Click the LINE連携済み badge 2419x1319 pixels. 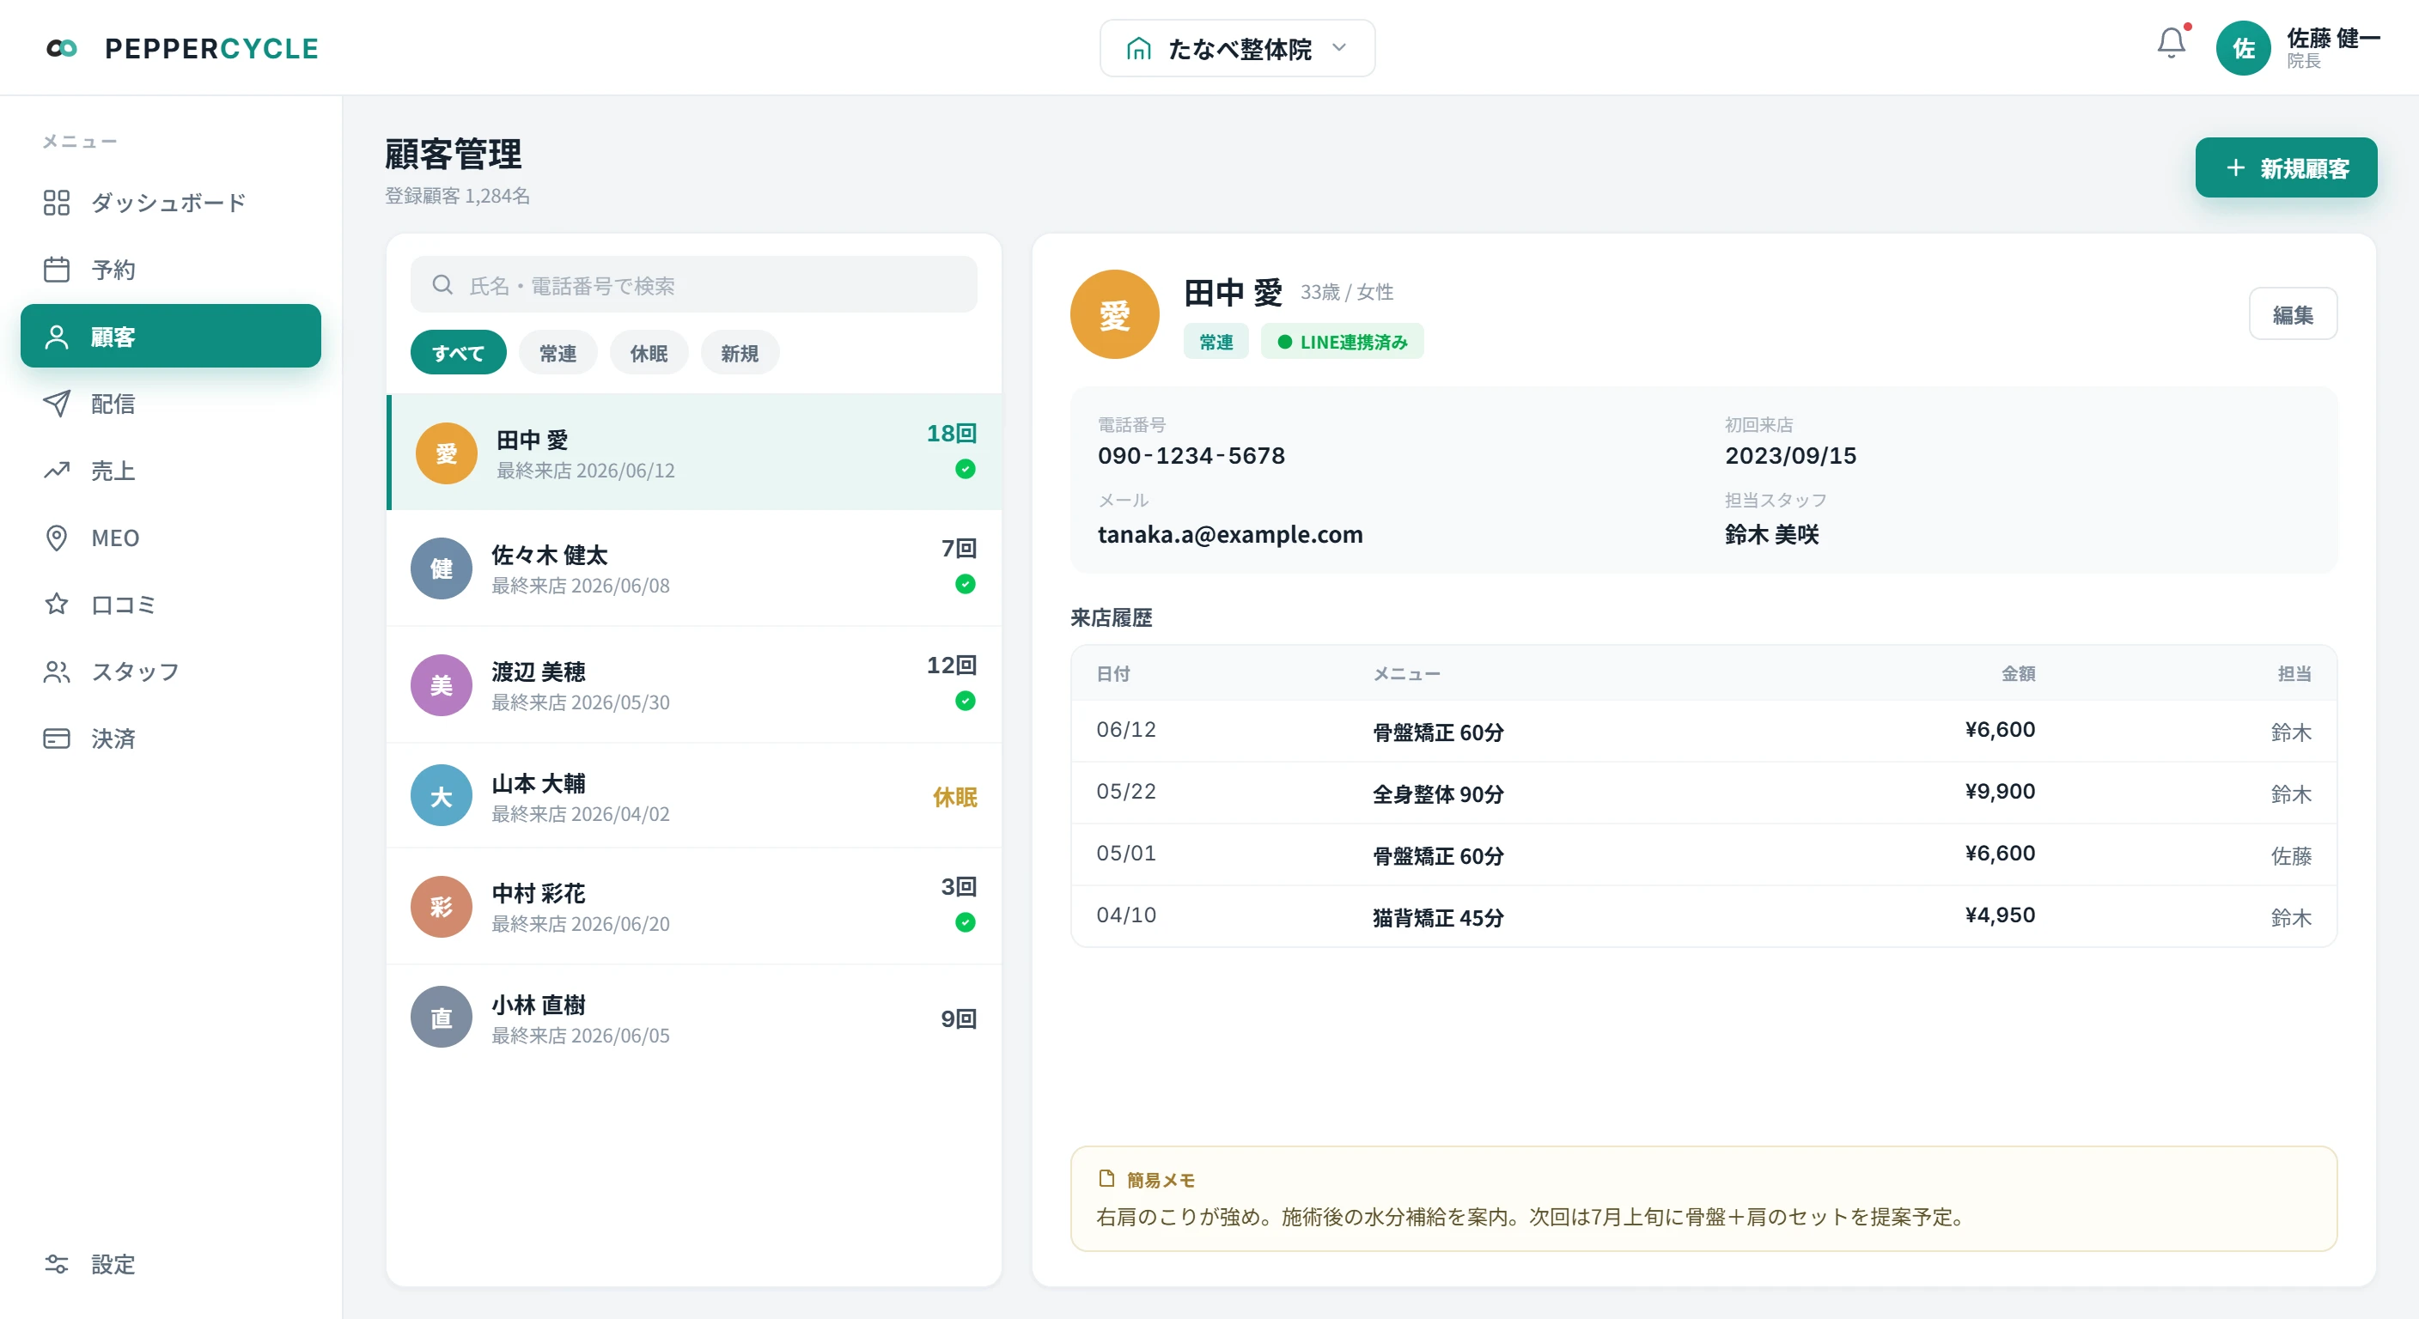tap(1342, 342)
